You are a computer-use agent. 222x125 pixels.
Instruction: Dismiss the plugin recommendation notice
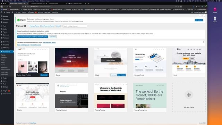click(204, 42)
